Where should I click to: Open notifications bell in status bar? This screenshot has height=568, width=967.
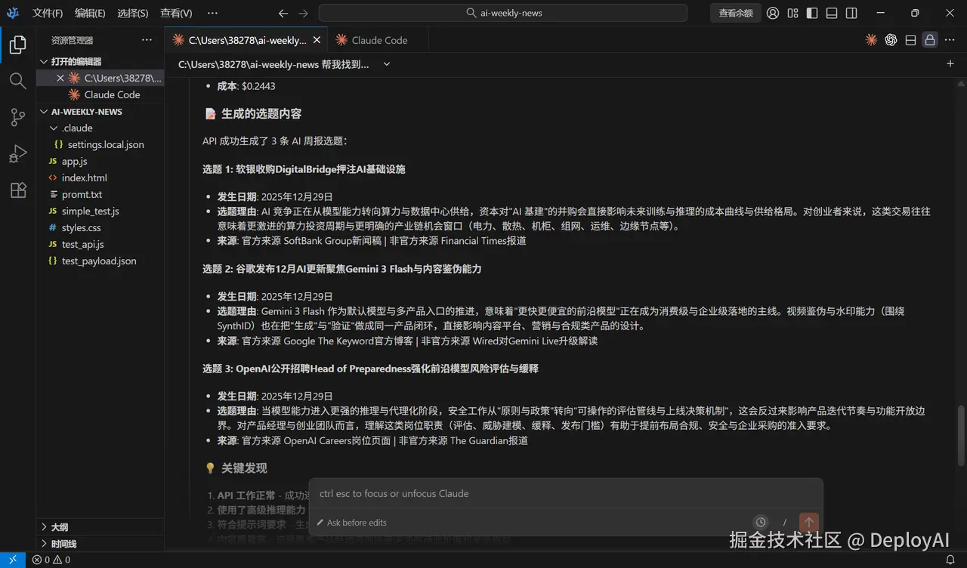950,560
